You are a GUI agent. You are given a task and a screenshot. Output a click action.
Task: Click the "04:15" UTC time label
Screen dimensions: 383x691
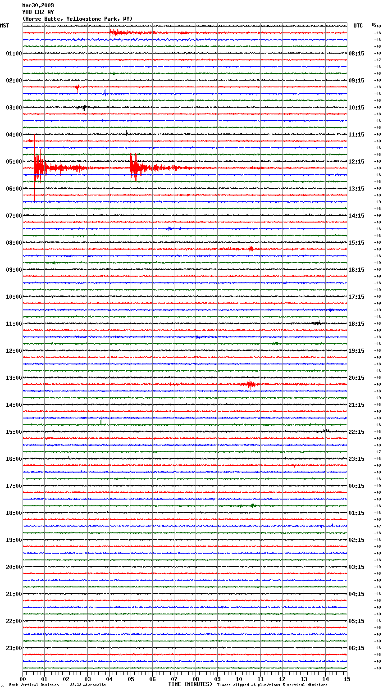pyautogui.click(x=356, y=594)
